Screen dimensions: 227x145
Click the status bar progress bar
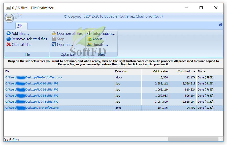tap(193, 139)
